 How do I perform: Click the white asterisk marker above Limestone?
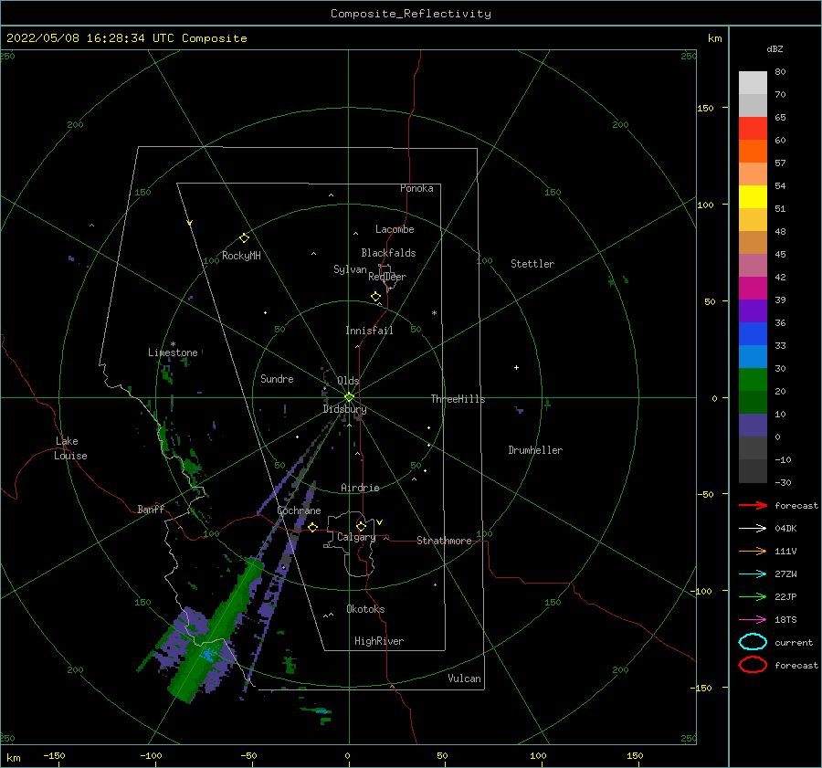pos(173,344)
